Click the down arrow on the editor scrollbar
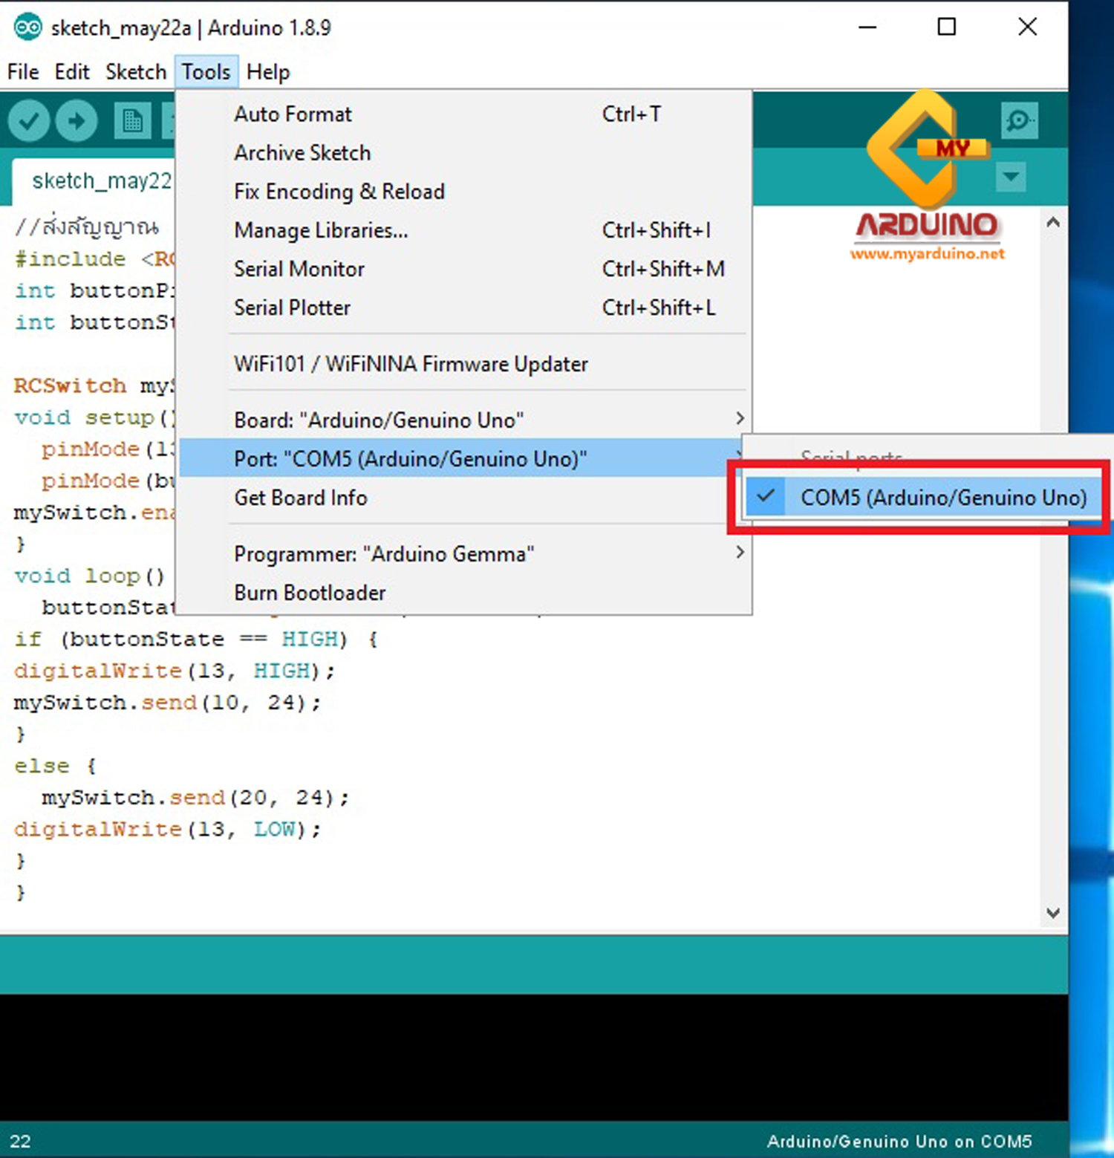 click(x=1053, y=913)
